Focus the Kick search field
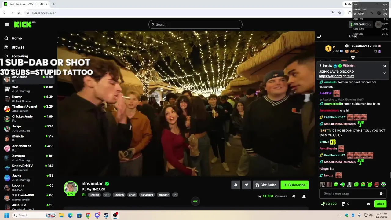 click(x=195, y=24)
